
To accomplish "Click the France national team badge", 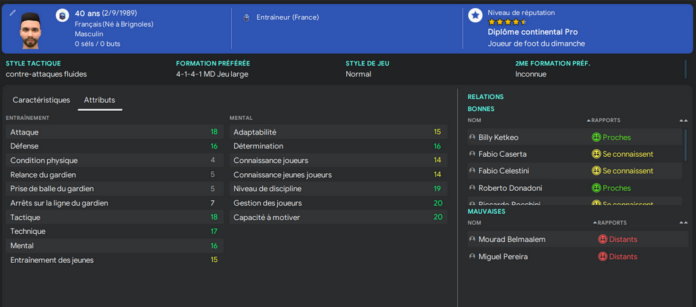I will [x=62, y=15].
